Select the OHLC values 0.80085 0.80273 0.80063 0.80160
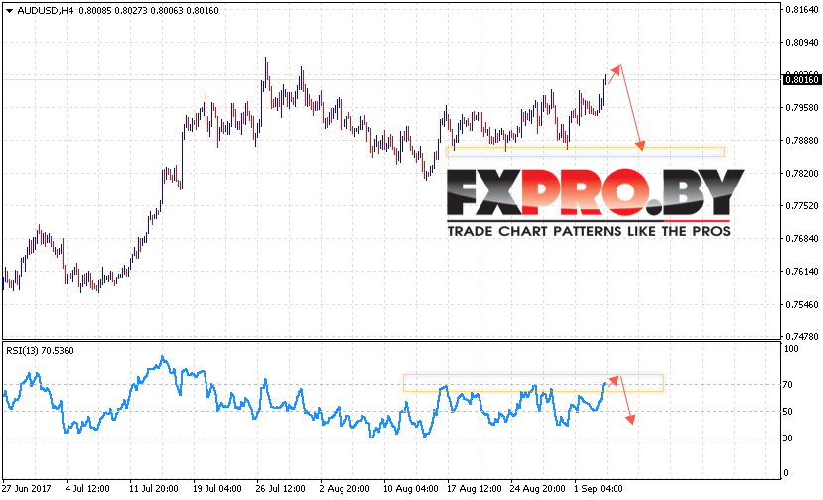The width and height of the screenshot is (823, 500). [x=149, y=11]
